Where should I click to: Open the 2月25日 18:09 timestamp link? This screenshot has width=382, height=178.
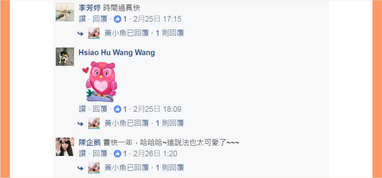[157, 109]
